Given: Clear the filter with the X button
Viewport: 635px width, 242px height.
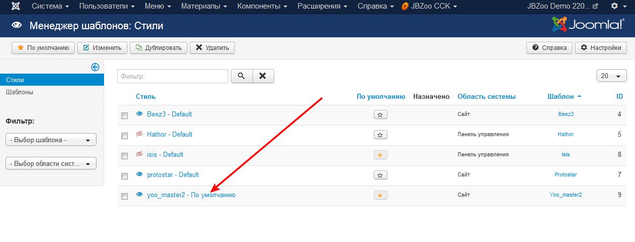Looking at the screenshot, I should click(263, 76).
